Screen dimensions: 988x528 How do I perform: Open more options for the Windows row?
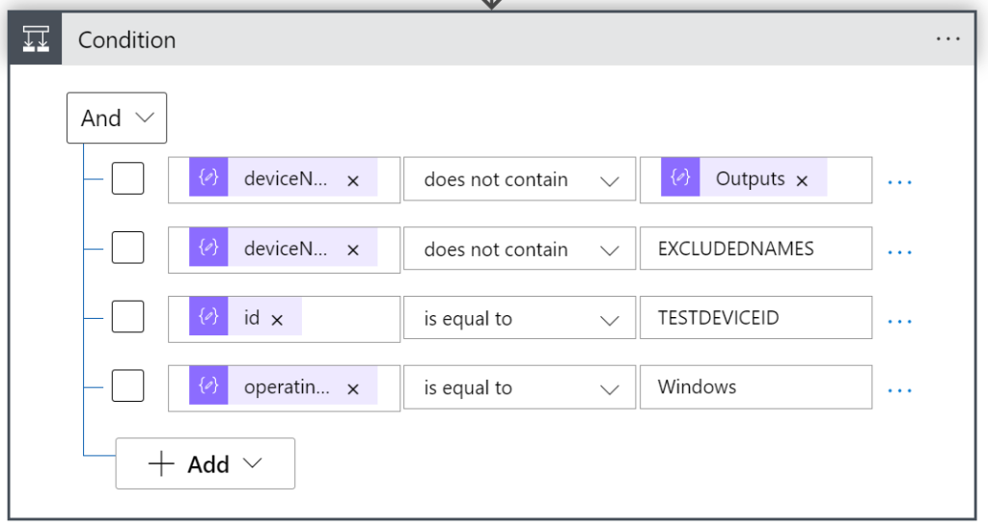[899, 389]
